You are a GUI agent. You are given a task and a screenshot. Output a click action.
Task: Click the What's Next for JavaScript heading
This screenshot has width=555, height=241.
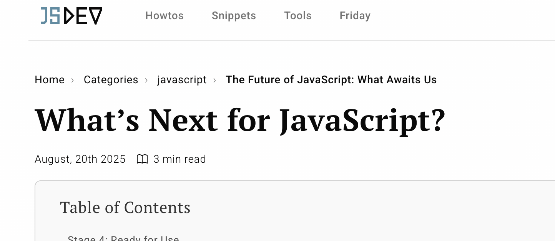coord(240,121)
